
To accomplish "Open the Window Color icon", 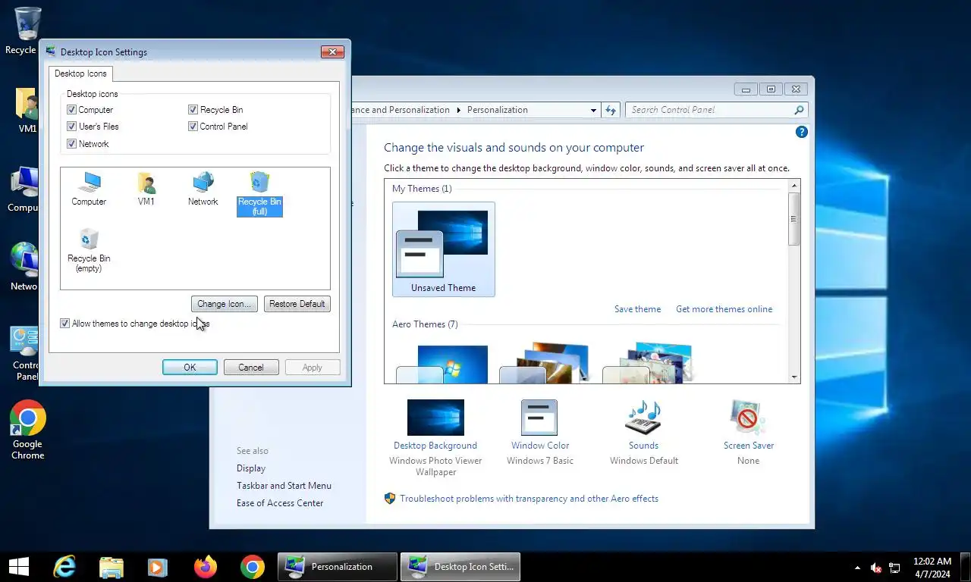I will (539, 418).
